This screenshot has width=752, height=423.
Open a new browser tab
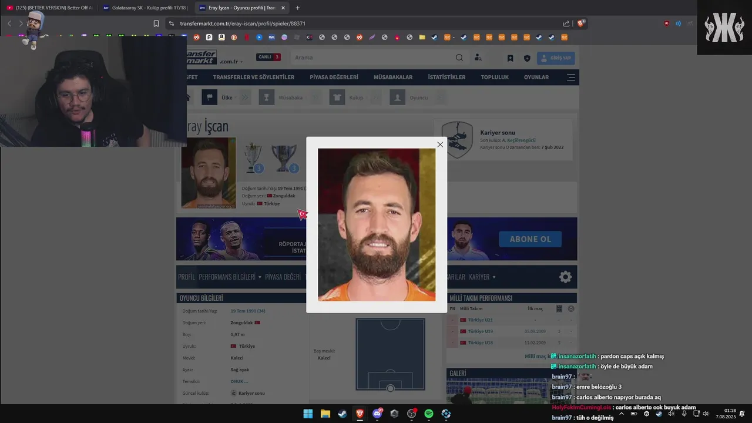(x=297, y=8)
